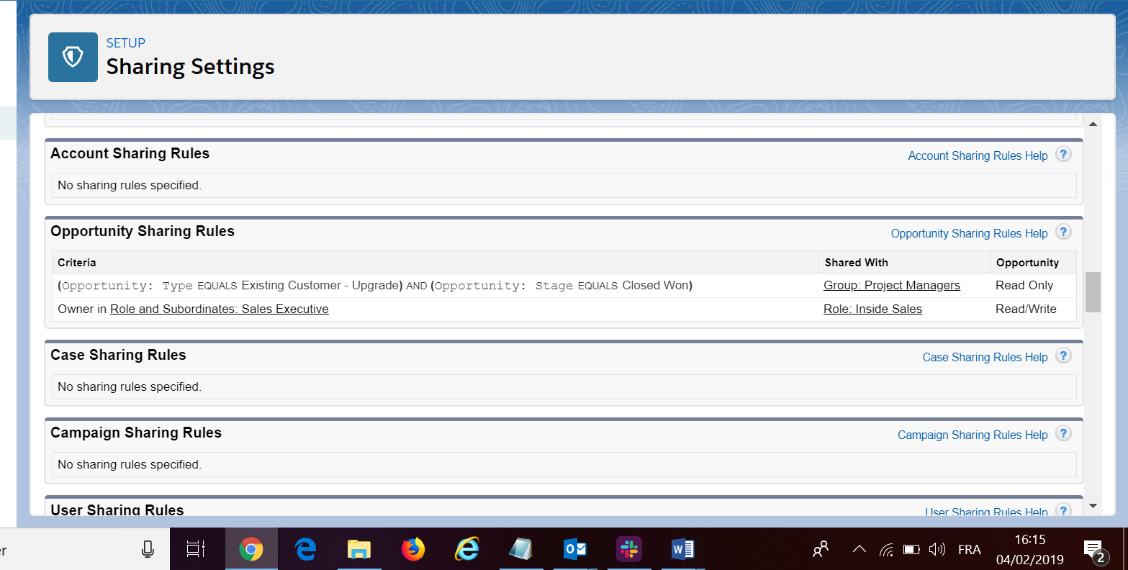This screenshot has height=570, width=1128.
Task: Check the battery status tray icon
Action: 912,550
